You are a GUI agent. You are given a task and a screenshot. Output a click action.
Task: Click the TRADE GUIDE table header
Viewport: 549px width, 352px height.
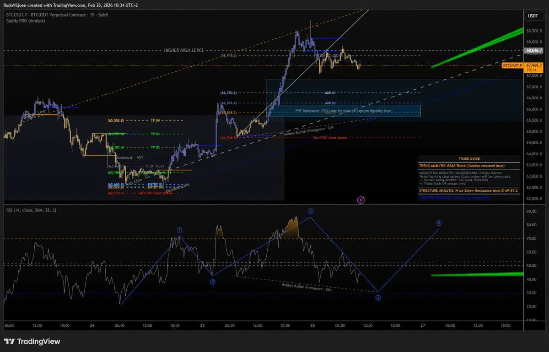(469, 158)
